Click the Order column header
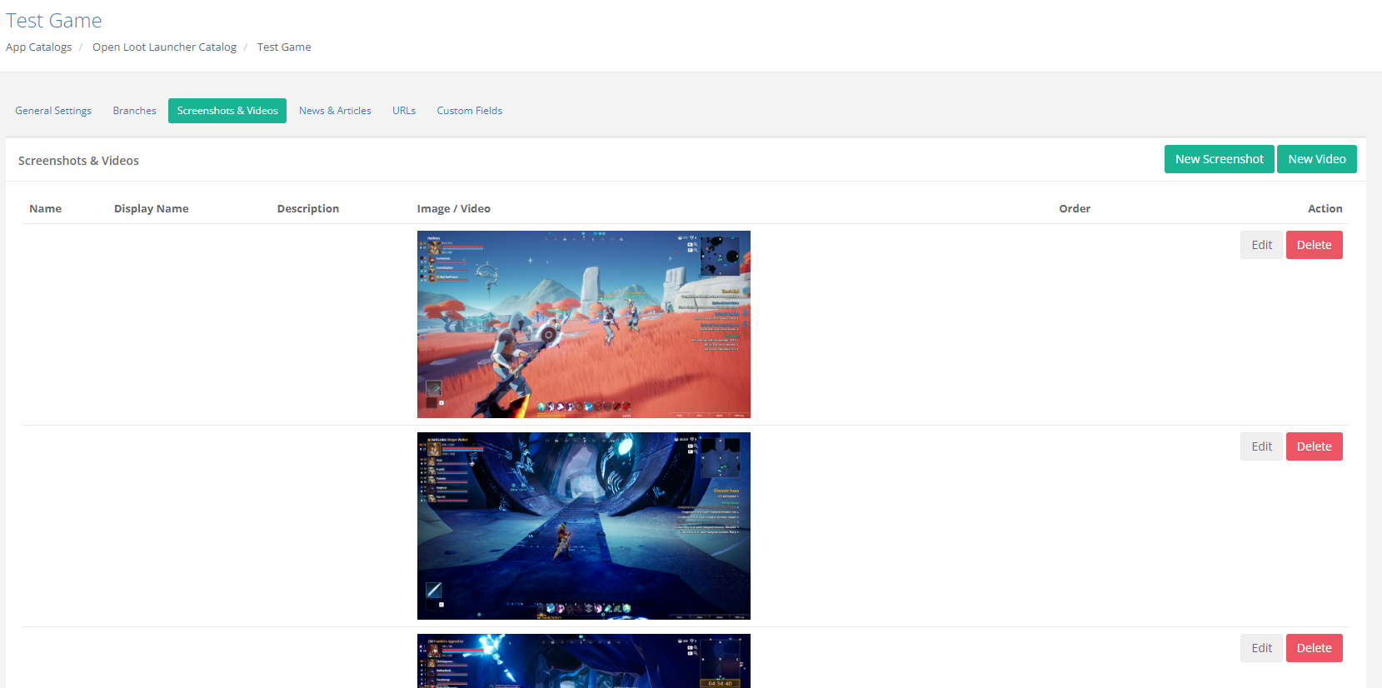The width and height of the screenshot is (1382, 688). (x=1074, y=209)
